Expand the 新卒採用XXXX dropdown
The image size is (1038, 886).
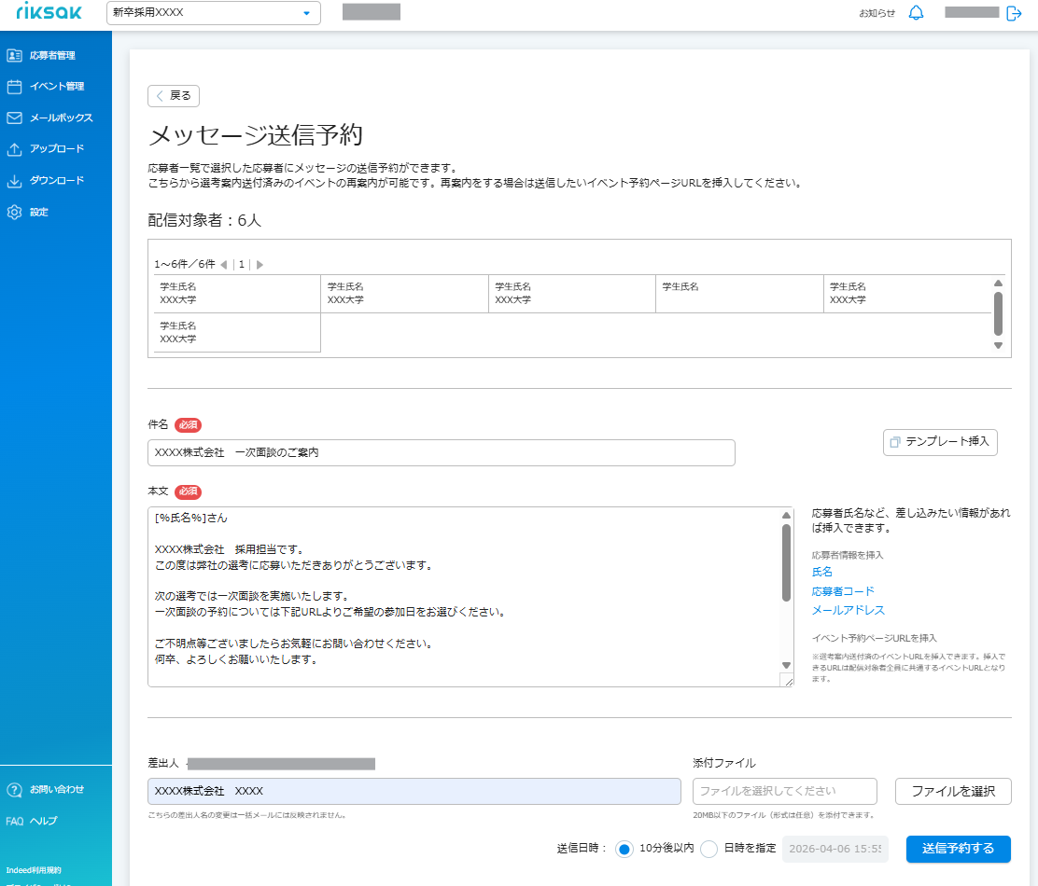[213, 12]
